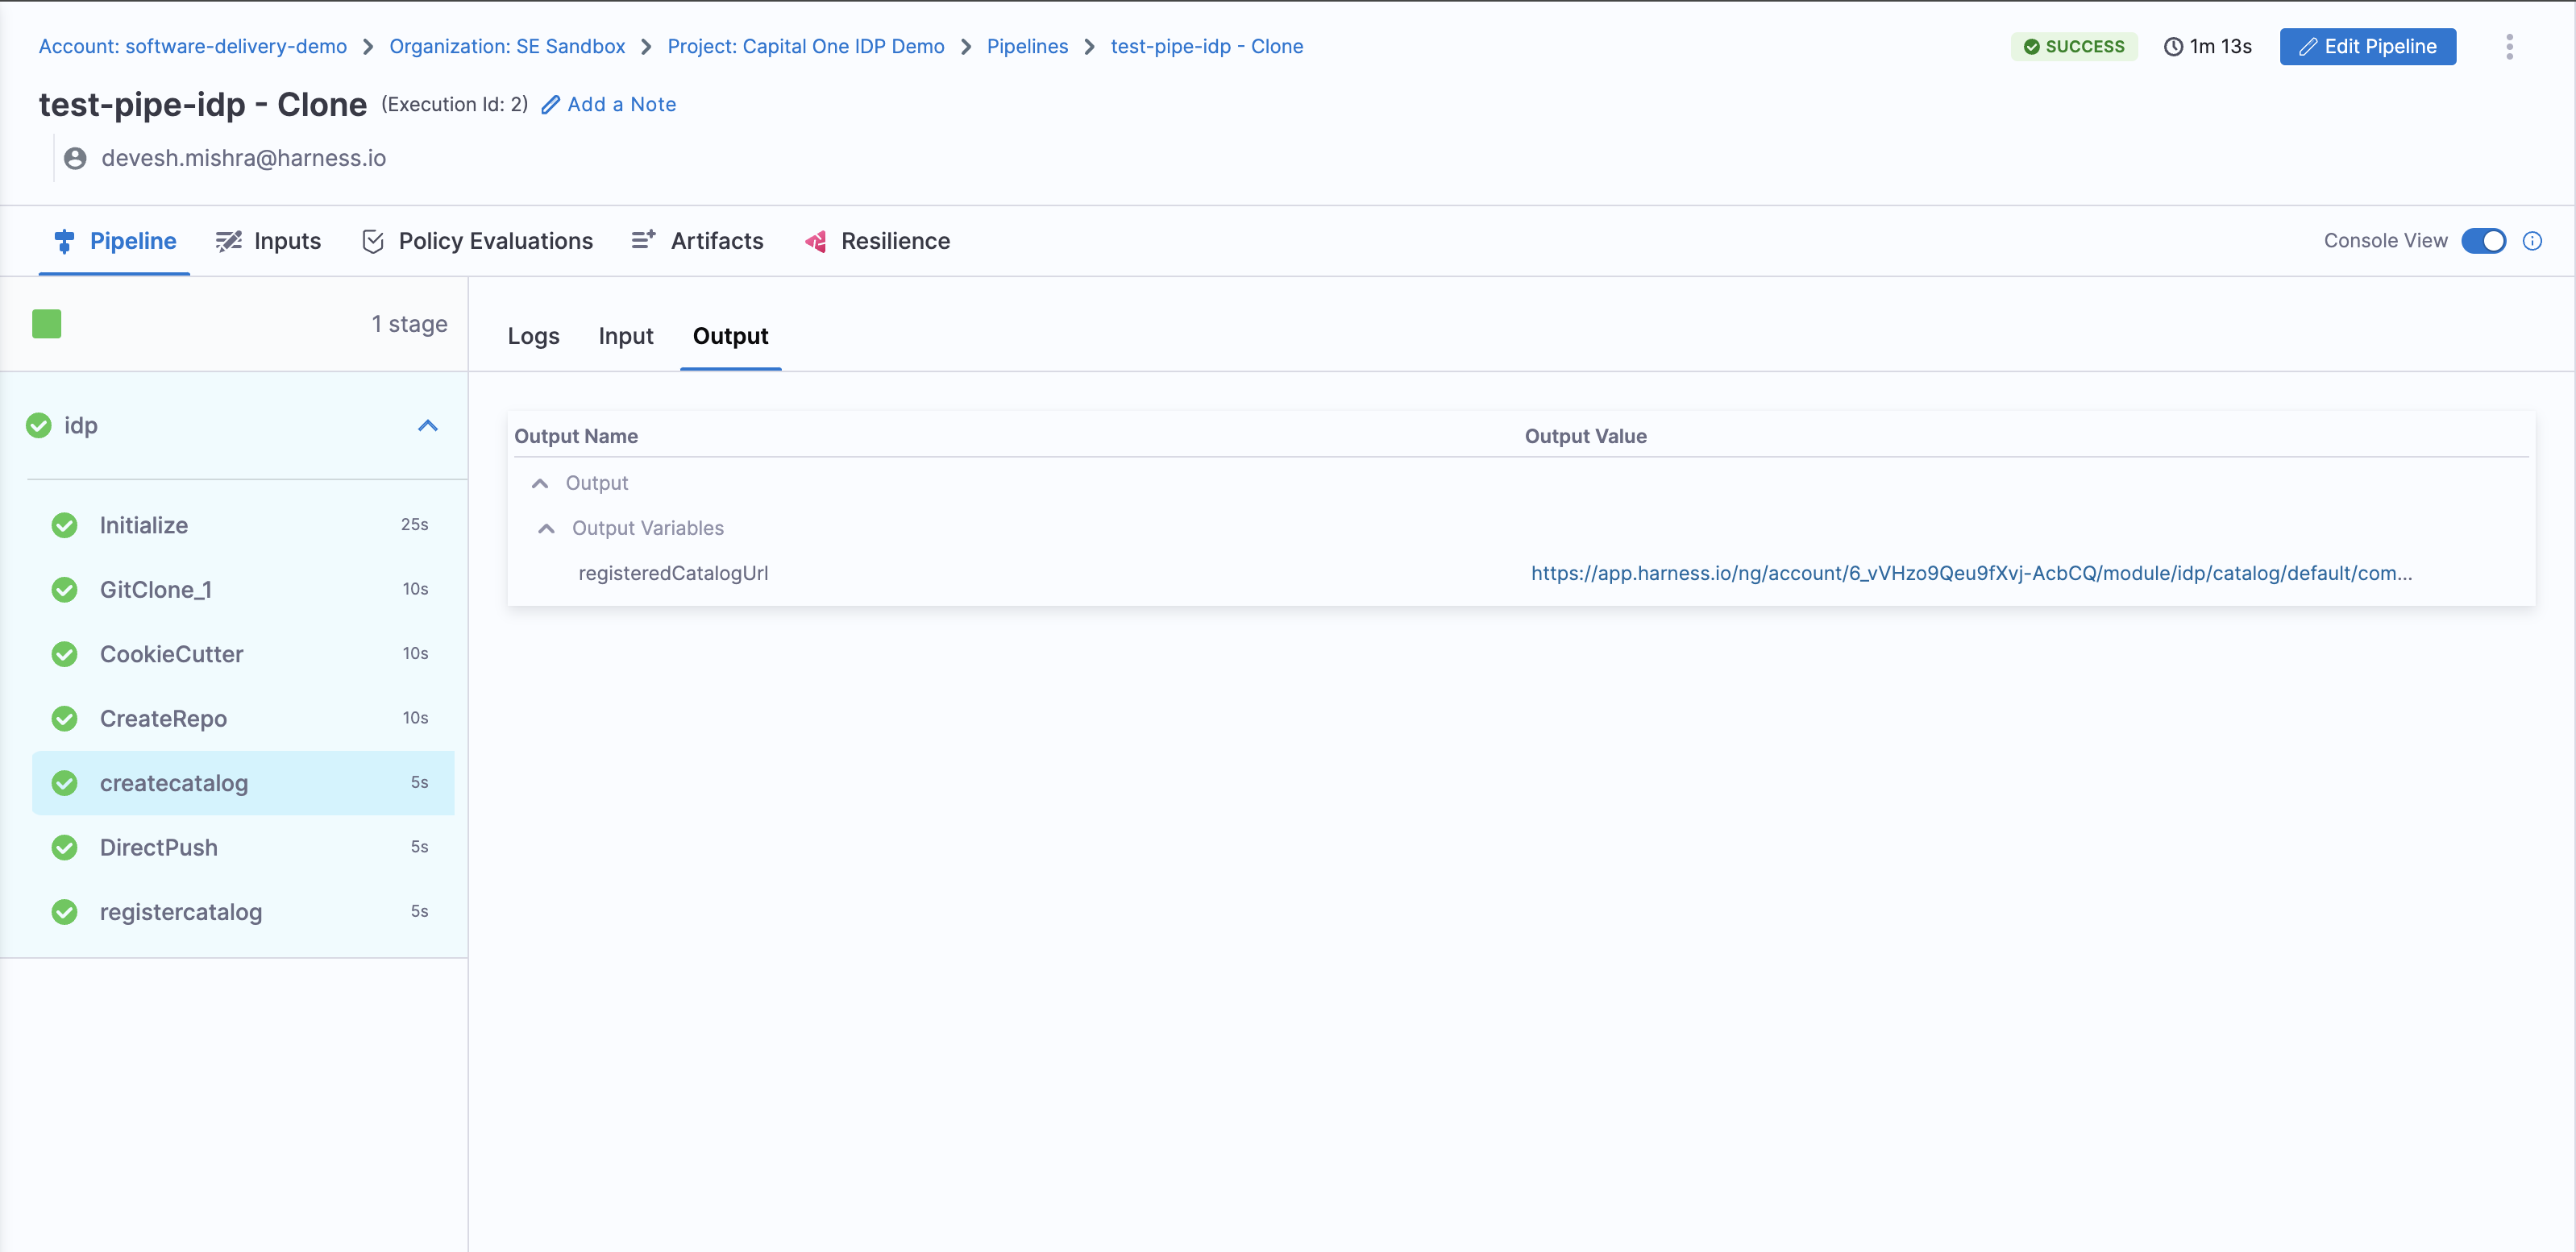Click the vertical three-dot options menu icon

[x=2508, y=47]
